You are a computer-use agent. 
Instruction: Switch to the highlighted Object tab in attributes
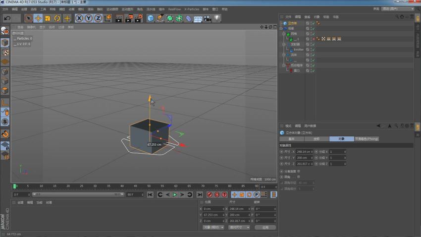(x=342, y=139)
